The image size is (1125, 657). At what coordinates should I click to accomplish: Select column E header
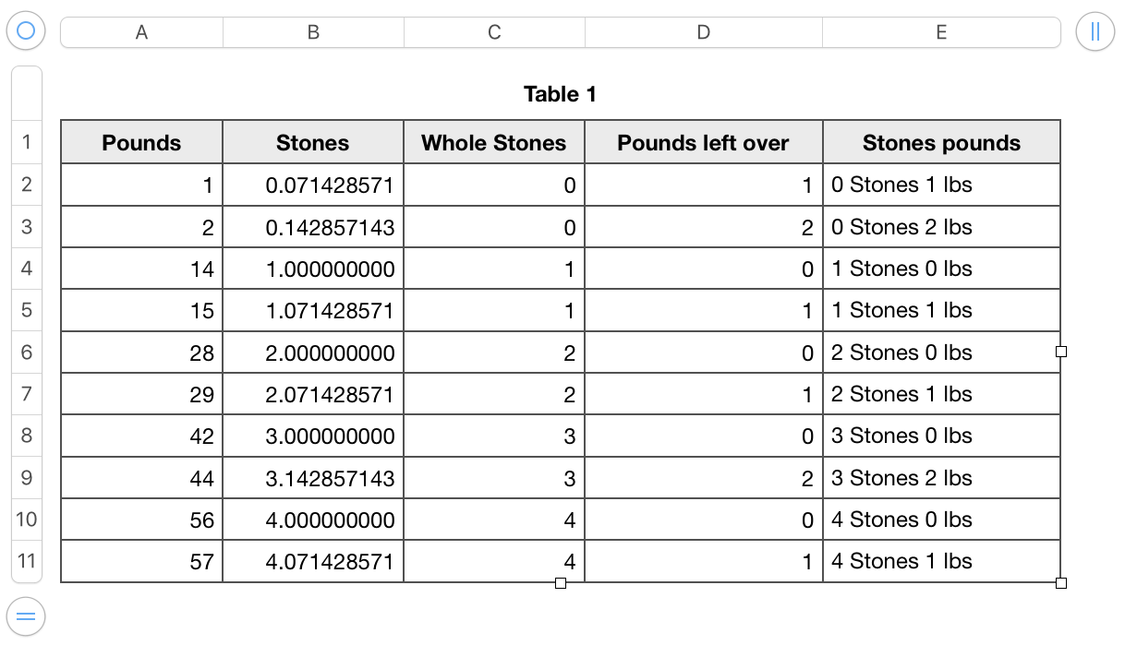coord(941,32)
